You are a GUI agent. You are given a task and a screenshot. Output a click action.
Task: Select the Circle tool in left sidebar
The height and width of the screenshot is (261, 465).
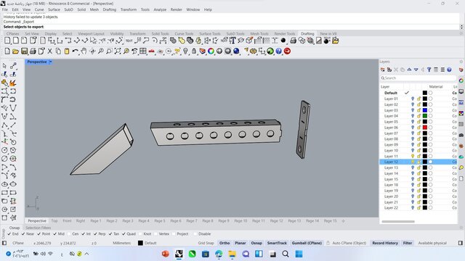coord(4,150)
